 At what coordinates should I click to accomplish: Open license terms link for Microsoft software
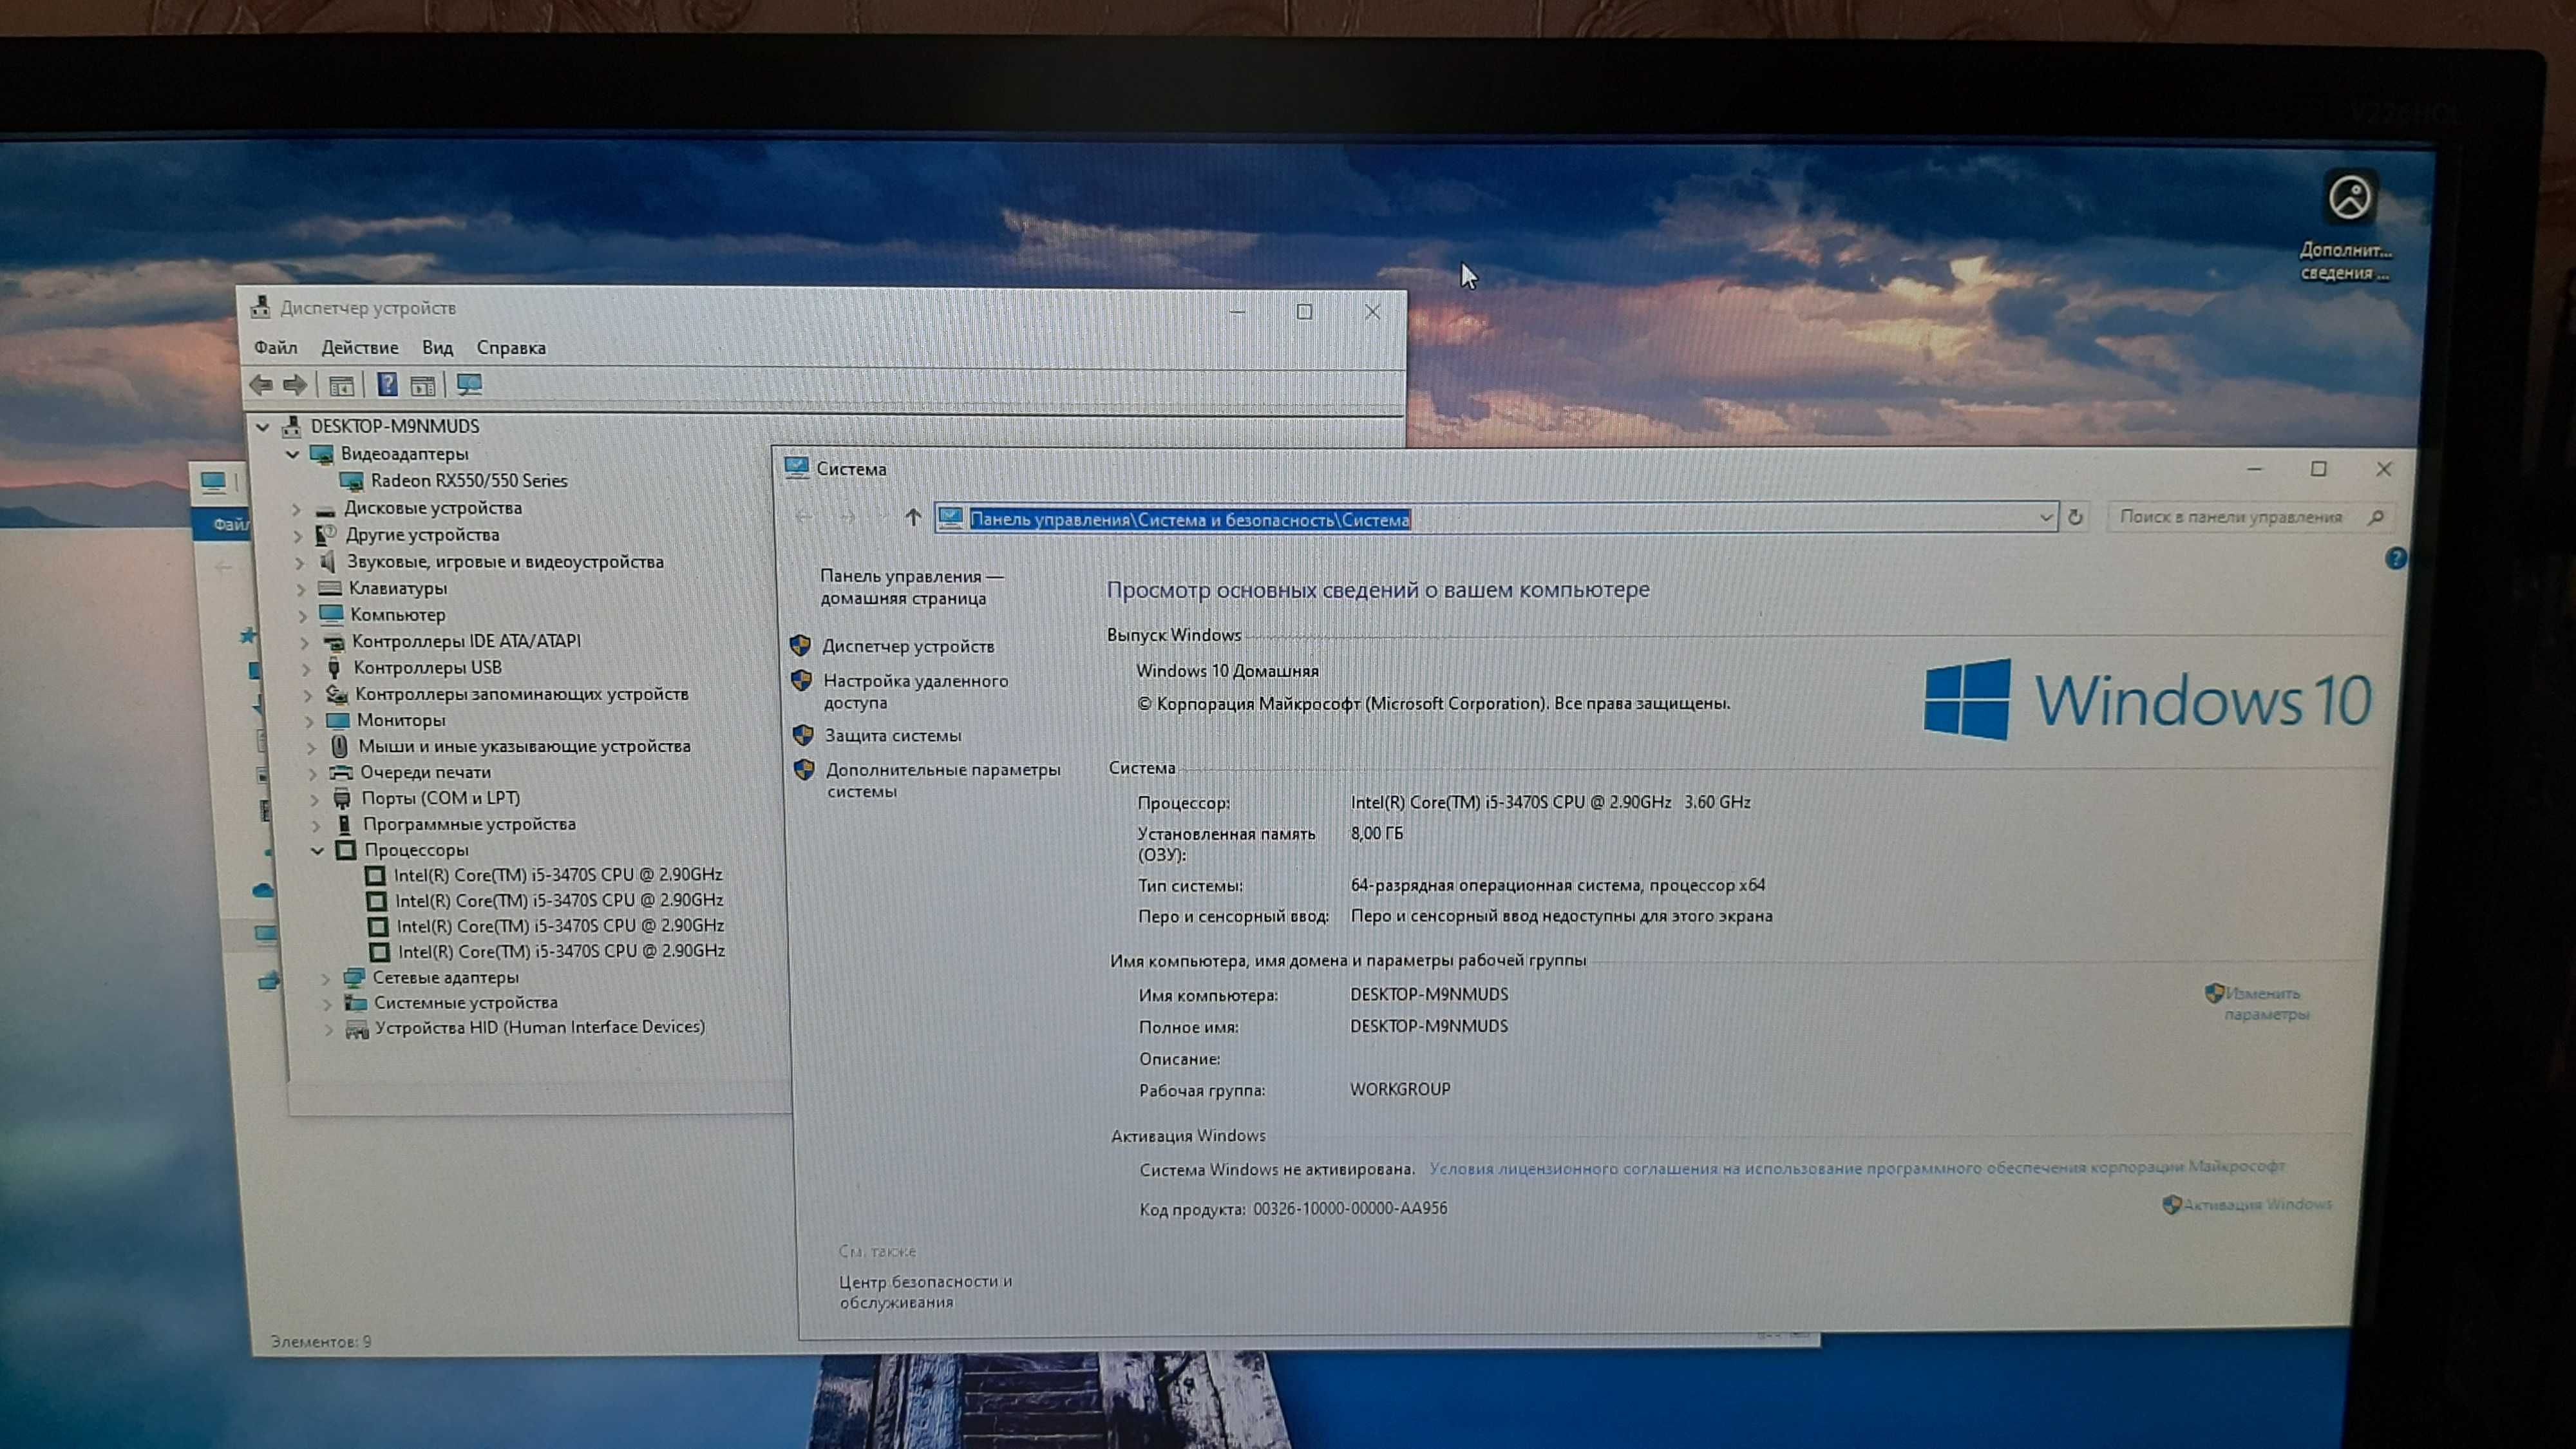pyautogui.click(x=1857, y=1167)
